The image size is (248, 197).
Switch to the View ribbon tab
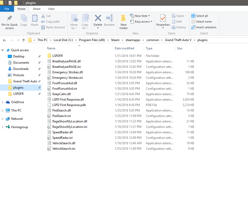(51, 9)
